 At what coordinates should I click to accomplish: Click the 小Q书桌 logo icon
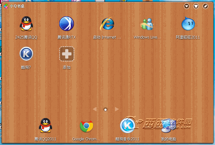point(6,6)
